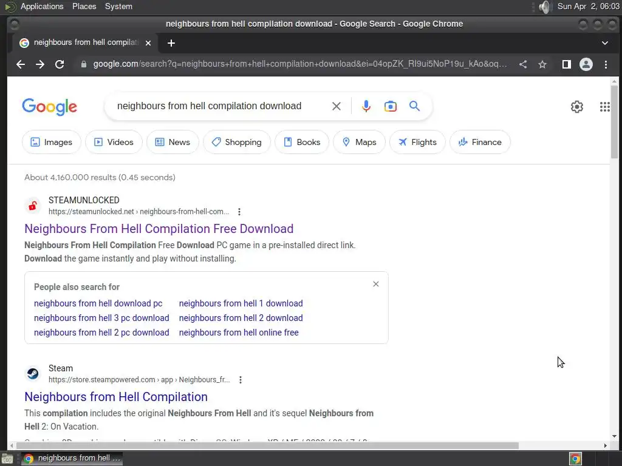Click the scroll down arrow
622x466 pixels.
(614, 436)
